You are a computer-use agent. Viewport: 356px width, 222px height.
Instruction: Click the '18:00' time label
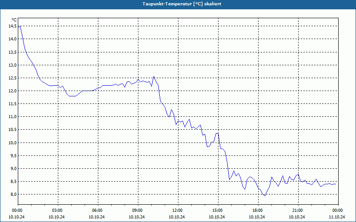click(x=259, y=210)
